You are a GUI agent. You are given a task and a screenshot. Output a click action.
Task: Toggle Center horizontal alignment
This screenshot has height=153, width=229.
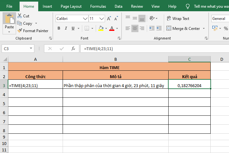point(135,28)
